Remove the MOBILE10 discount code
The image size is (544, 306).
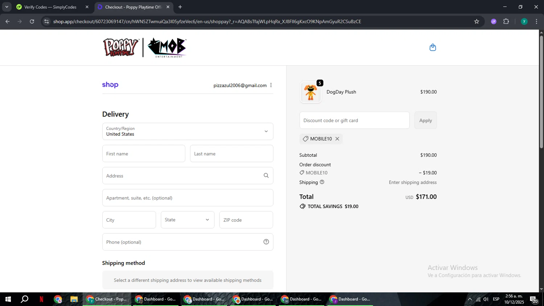[x=337, y=139]
